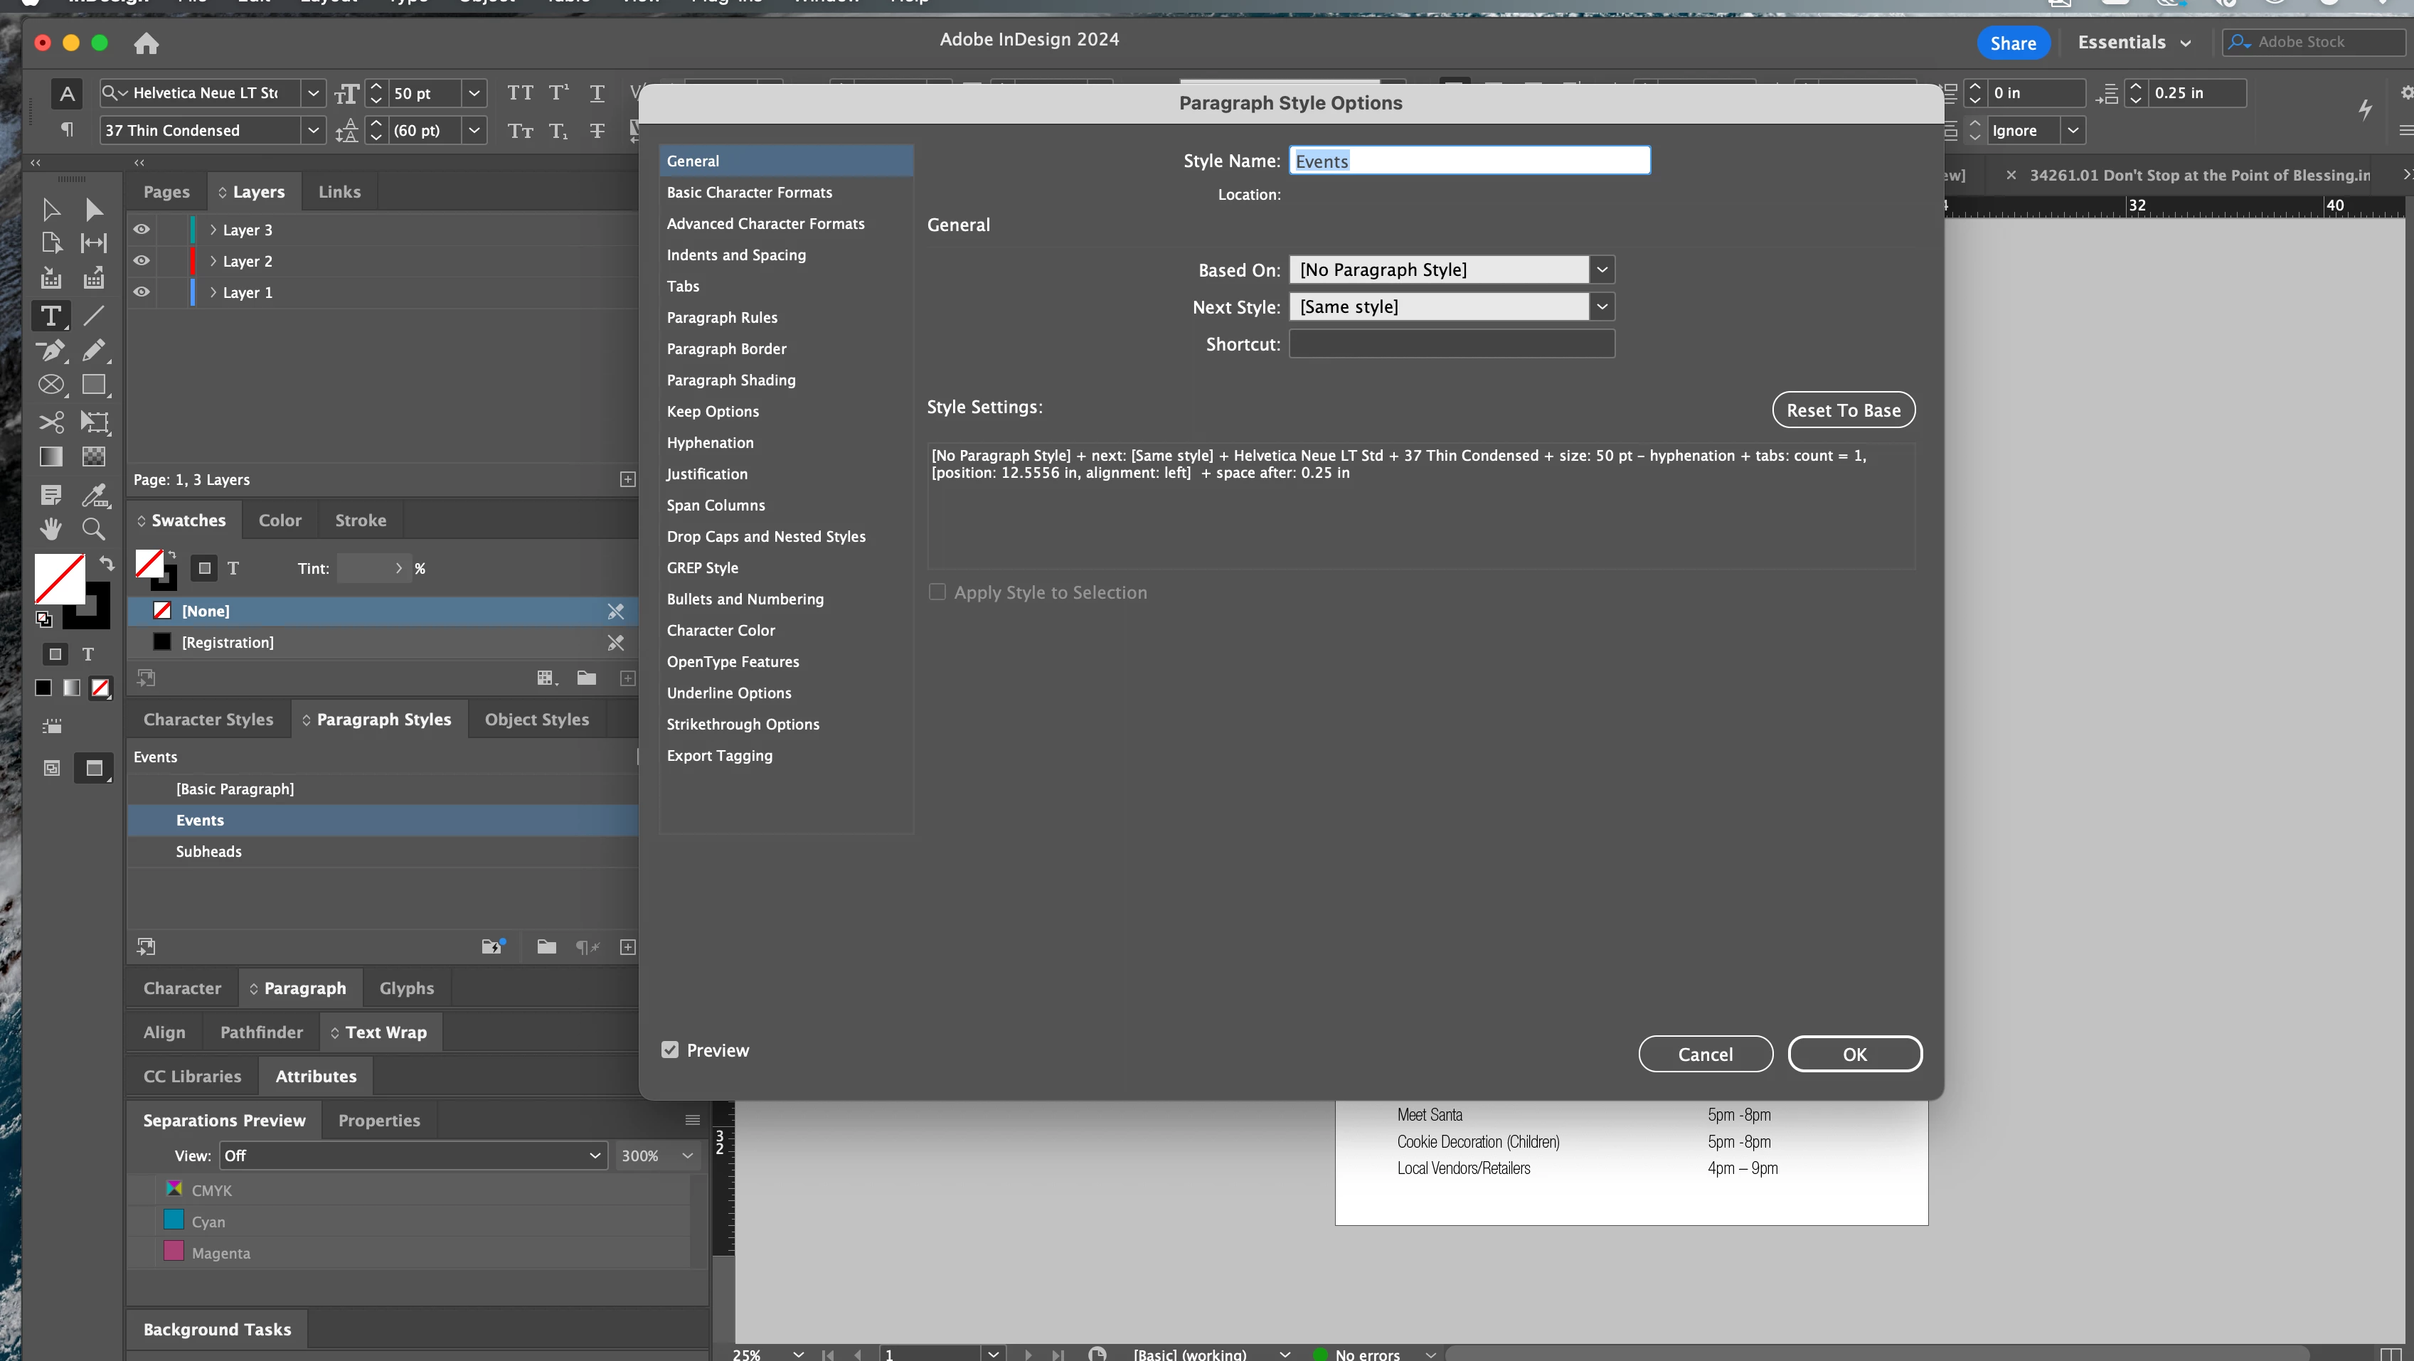Select the Type tool in toolbar
The height and width of the screenshot is (1361, 2414).
(50, 316)
